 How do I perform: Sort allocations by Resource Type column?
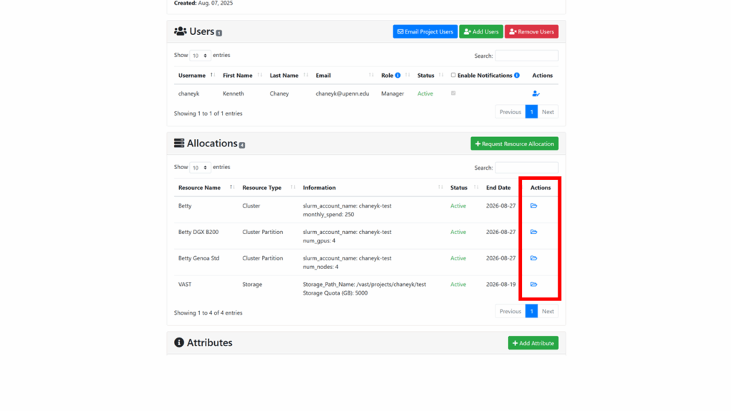(293, 188)
